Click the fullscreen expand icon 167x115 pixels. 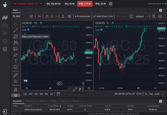(163, 94)
